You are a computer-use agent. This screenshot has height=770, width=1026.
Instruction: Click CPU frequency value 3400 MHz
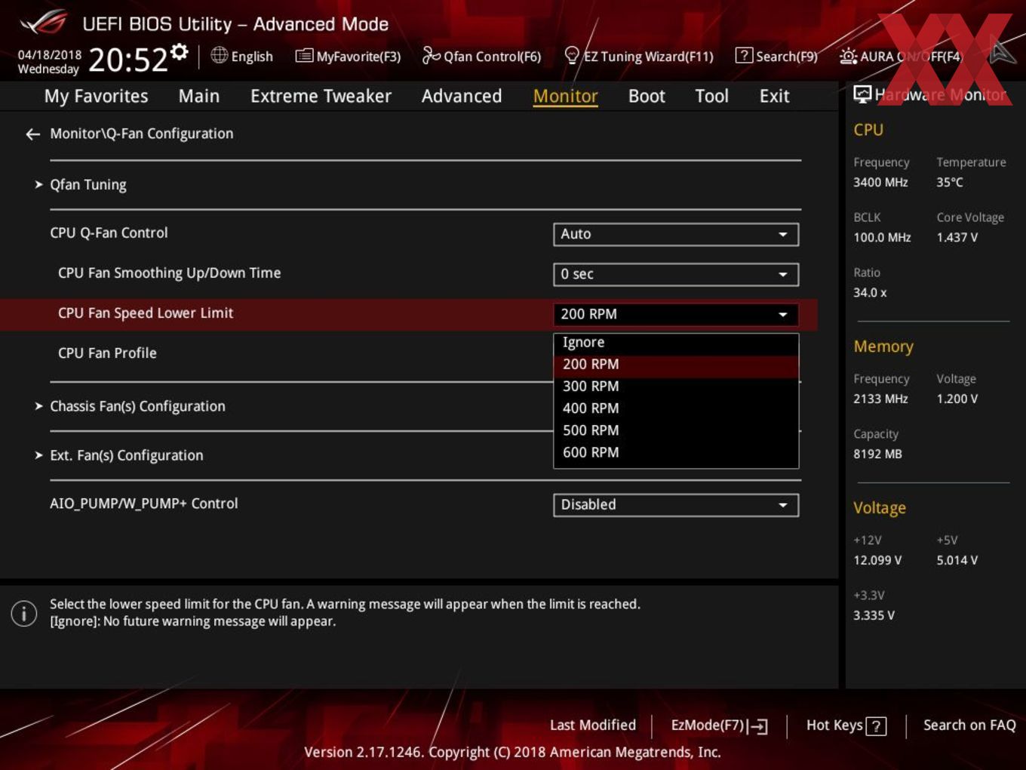[x=880, y=182]
